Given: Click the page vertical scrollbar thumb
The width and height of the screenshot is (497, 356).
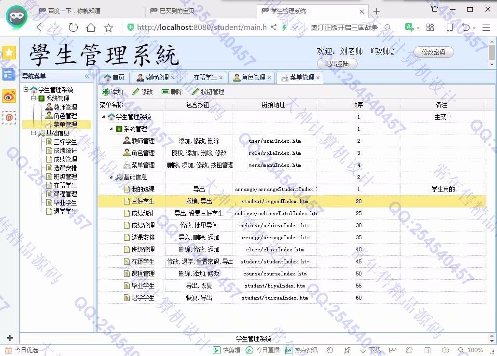Looking at the screenshot, I should coord(492,52).
